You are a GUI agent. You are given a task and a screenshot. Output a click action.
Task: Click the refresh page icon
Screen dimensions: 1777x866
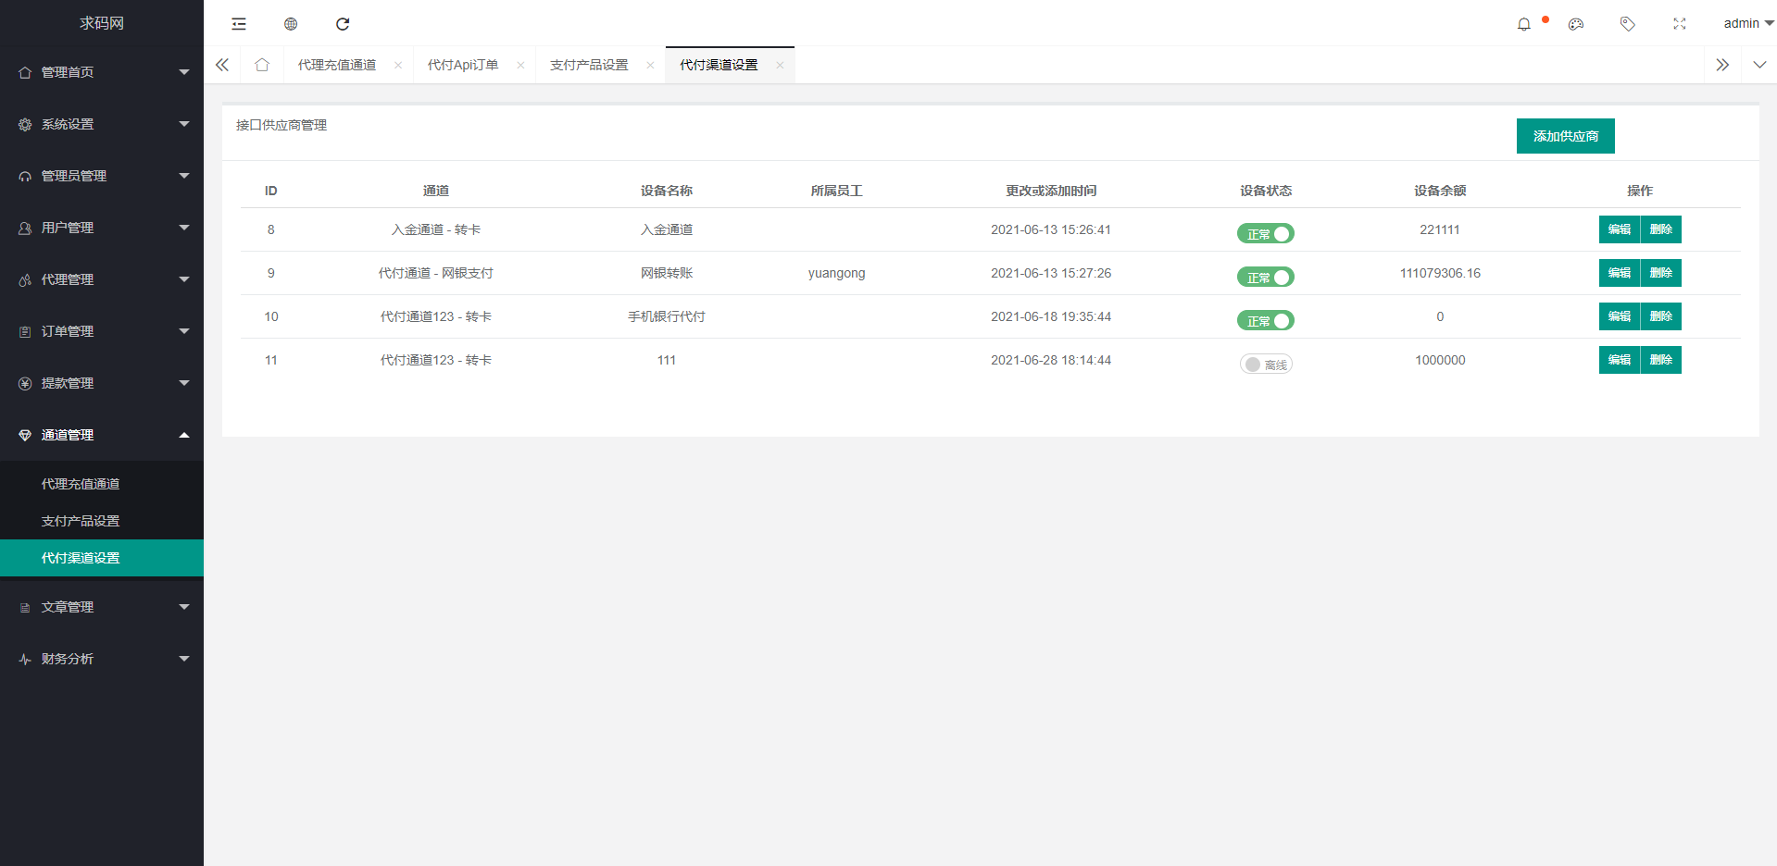pos(343,24)
